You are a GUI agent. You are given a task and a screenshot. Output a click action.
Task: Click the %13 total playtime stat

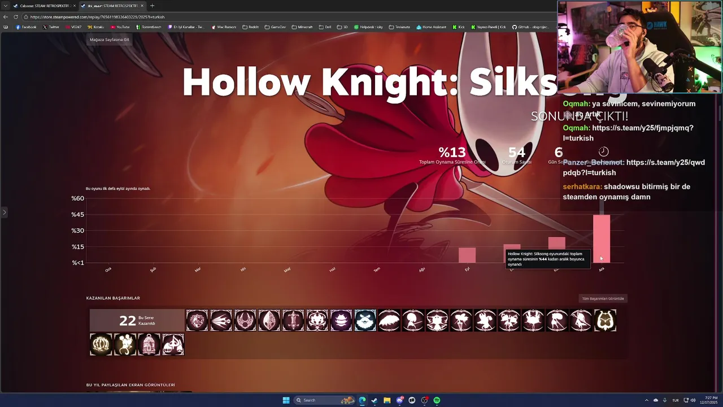tap(452, 155)
